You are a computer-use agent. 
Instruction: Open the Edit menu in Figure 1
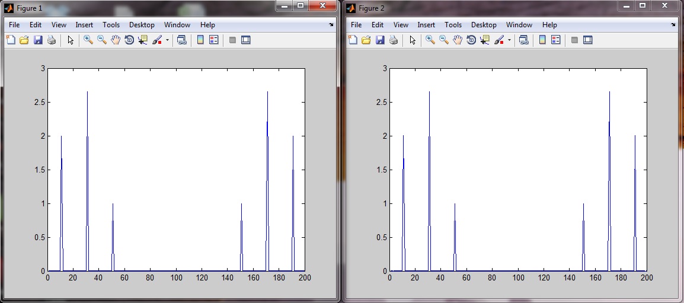click(36, 25)
